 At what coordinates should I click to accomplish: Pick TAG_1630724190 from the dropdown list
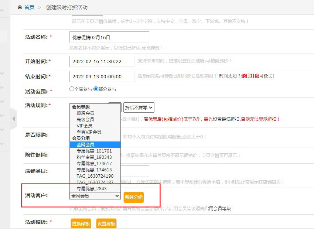pyautogui.click(x=95, y=176)
